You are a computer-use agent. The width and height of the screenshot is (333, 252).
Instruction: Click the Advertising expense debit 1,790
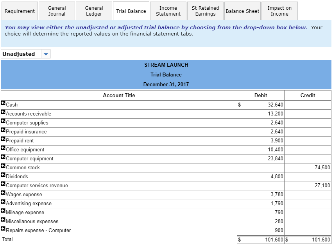pyautogui.click(x=277, y=204)
